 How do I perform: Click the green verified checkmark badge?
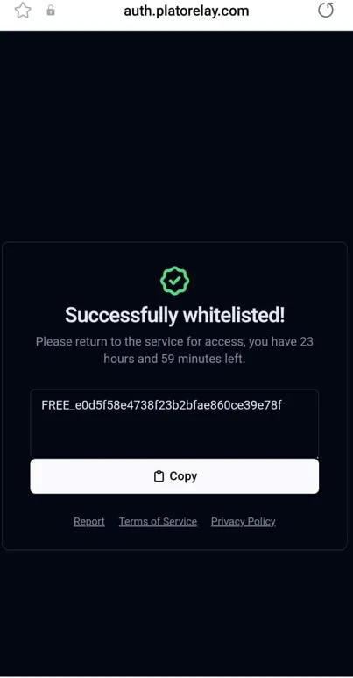[x=174, y=281]
